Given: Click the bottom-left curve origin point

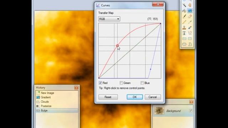Looking at the screenshot, I should [x=99, y=78].
